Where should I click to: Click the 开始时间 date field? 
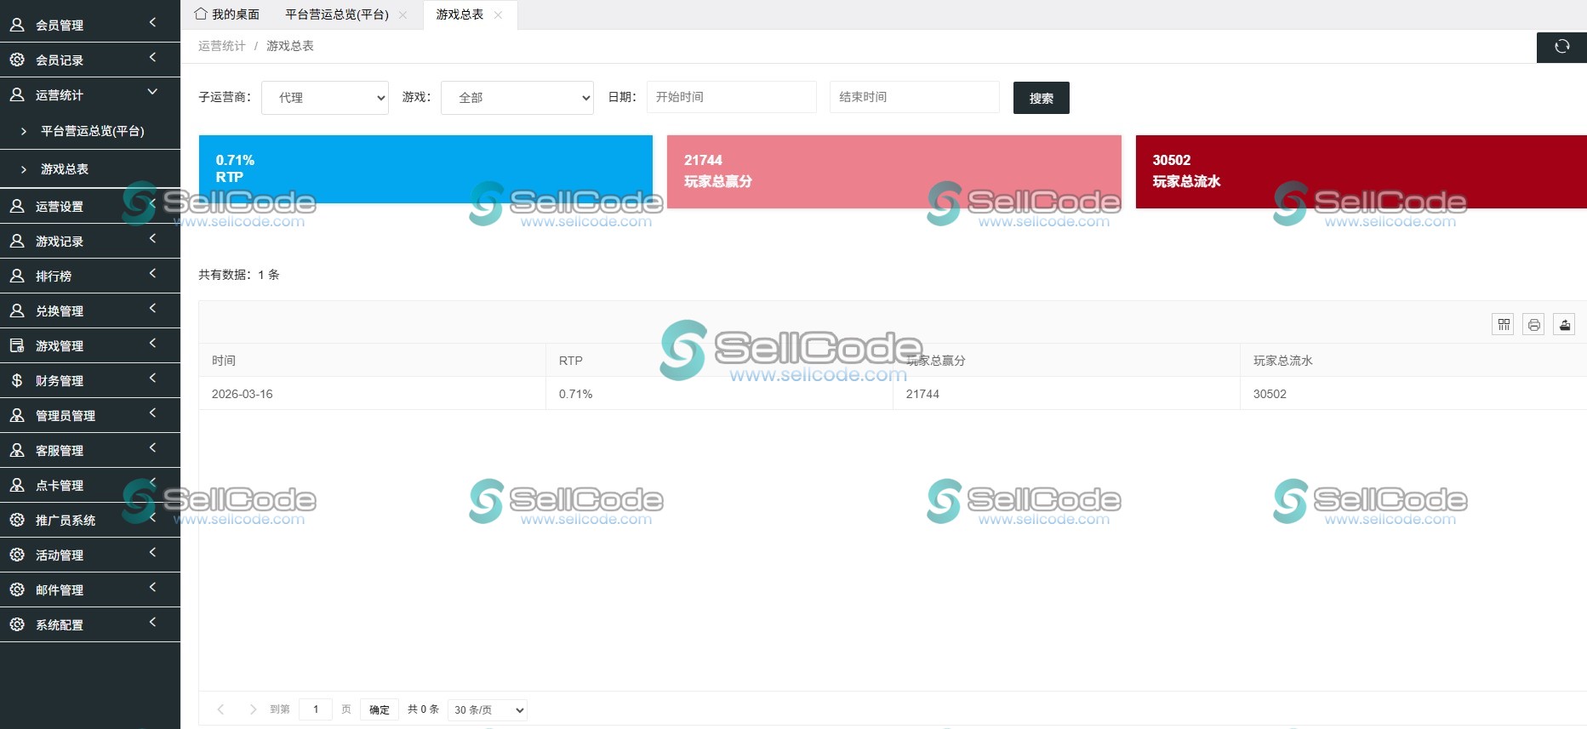pyautogui.click(x=732, y=97)
